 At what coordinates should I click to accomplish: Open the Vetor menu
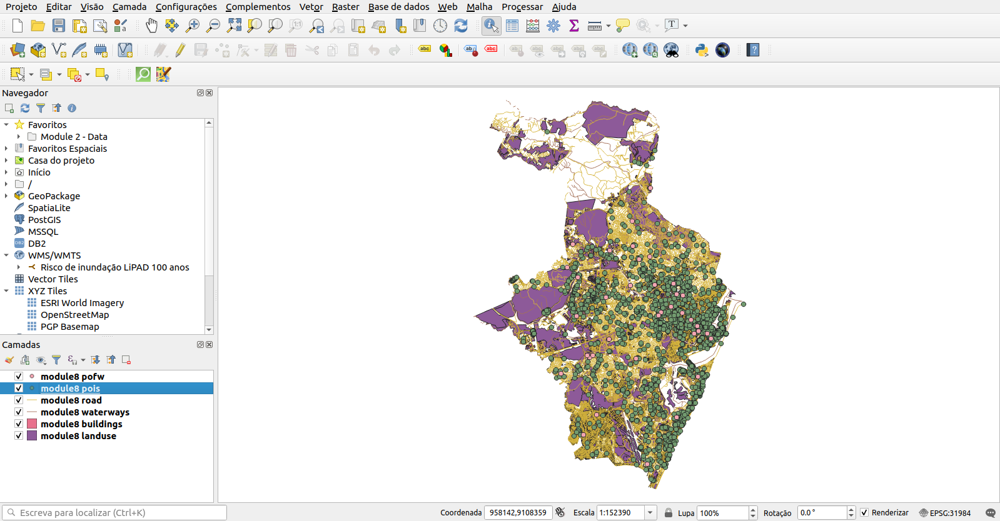(x=311, y=7)
